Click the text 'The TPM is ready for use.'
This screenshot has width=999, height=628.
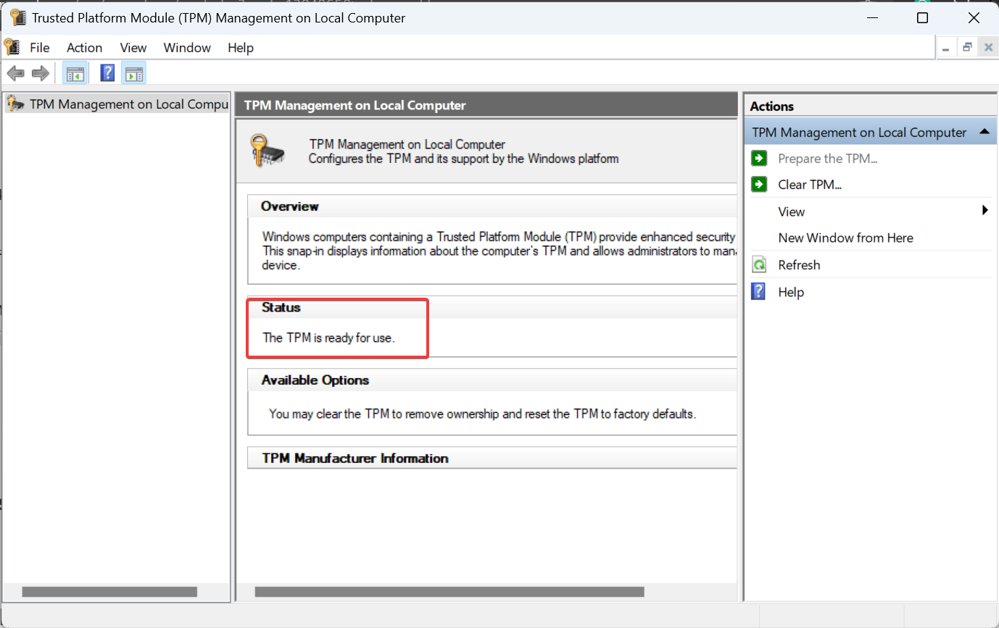click(x=328, y=338)
